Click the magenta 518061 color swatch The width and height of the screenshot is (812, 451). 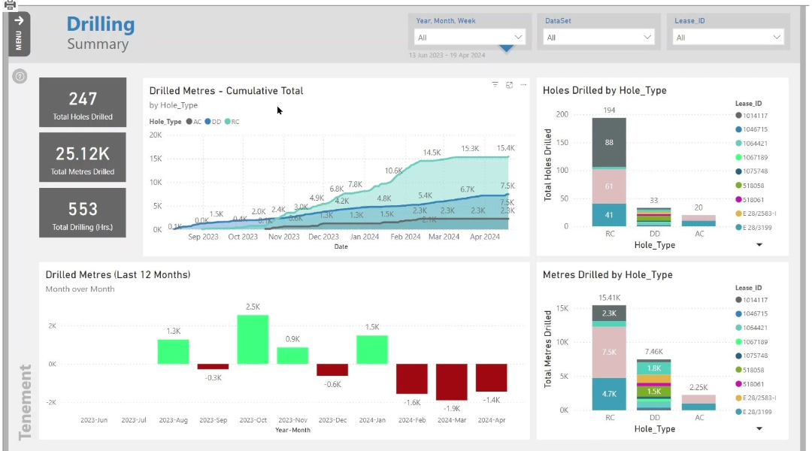tap(739, 199)
